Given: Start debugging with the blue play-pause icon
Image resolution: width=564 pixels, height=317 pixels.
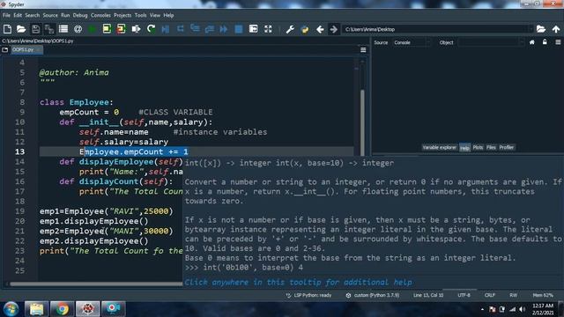Looking at the screenshot, I should coord(166,29).
